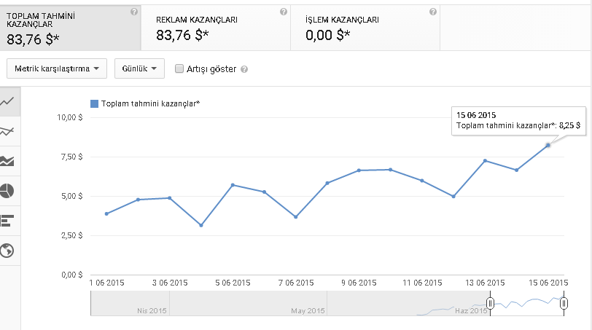
Task: Click the 15 06 2015 data point
Action: (x=548, y=145)
